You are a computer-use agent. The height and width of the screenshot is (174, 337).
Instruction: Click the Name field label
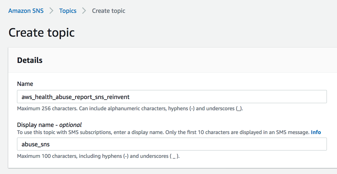25,84
